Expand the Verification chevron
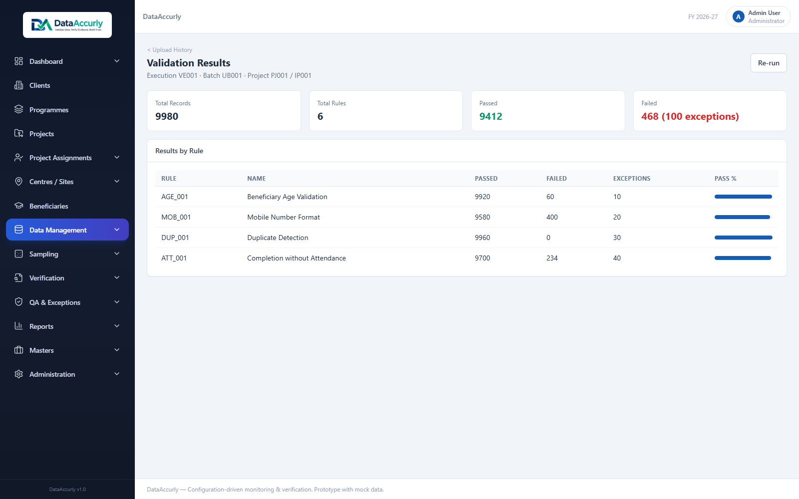799x499 pixels. point(117,278)
